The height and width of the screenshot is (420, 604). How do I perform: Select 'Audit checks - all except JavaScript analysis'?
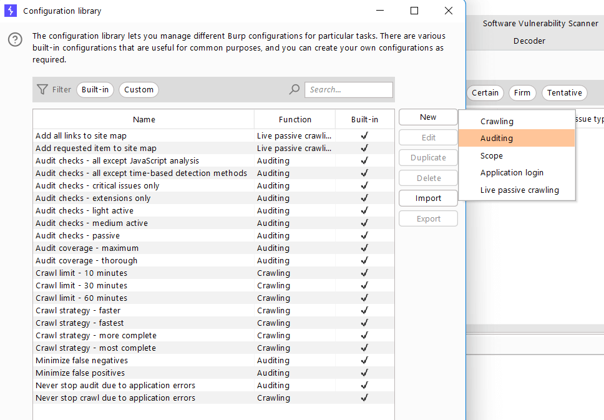(214, 160)
